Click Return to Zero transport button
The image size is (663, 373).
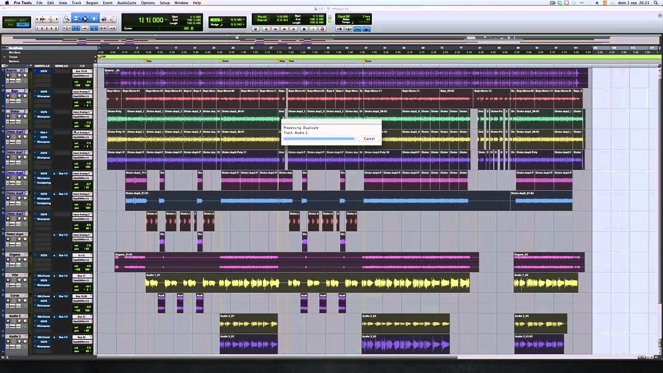[x=266, y=29]
